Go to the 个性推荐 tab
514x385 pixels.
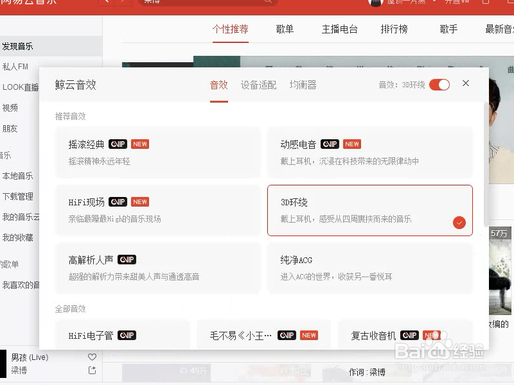230,29
